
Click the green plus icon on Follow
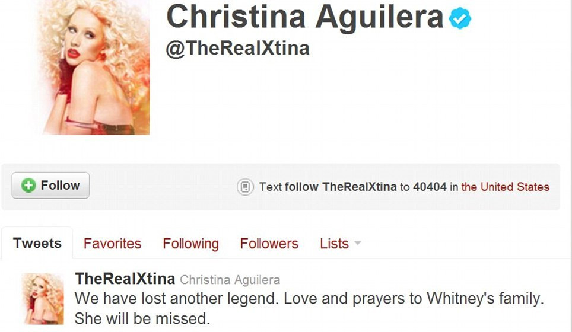[28, 185]
